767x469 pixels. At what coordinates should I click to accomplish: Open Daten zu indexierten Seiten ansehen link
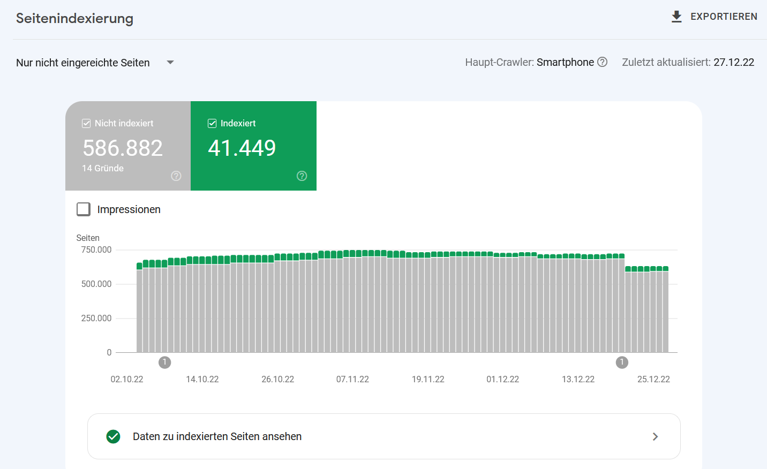[217, 437]
